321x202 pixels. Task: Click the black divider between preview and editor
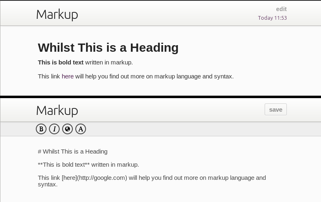[x=160, y=97]
